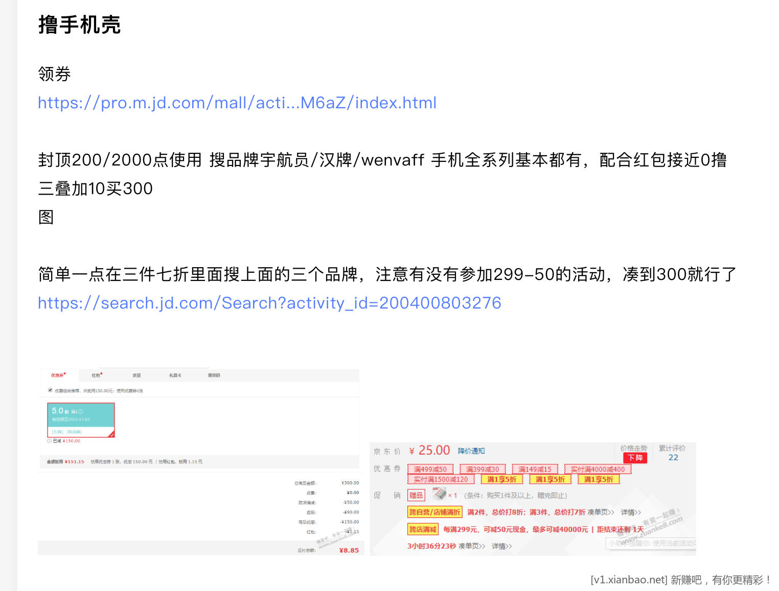This screenshot has height=591, width=779.
Task: Open 凑单页>> beside the 3小时36分23秒 countdown
Action: pos(472,546)
